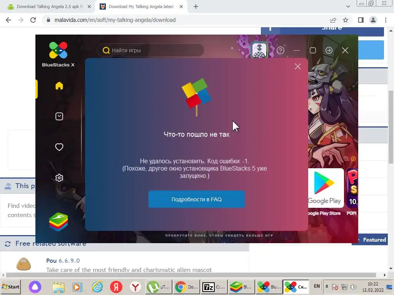Image resolution: width=394 pixels, height=295 pixels.
Task: Open the Windows Start menu
Action: click(x=10, y=287)
